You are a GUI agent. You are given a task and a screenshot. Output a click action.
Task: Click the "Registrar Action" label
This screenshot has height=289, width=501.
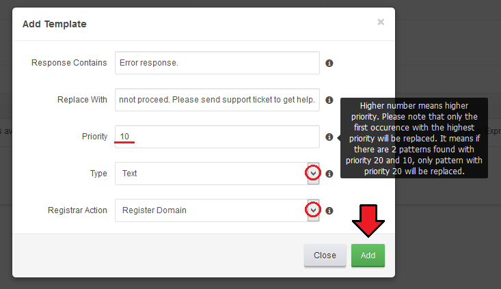pos(77,210)
